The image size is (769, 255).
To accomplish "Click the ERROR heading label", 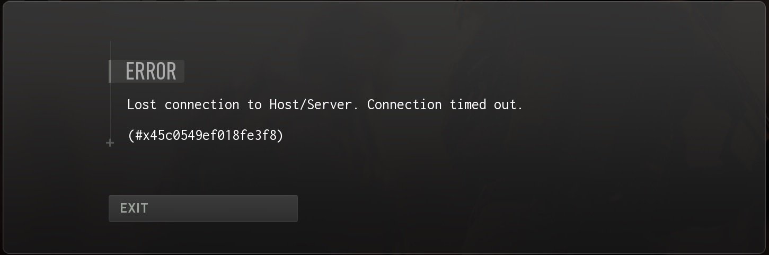I will click(x=151, y=72).
